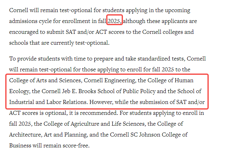Click the word "although" after the highlighted year
This screenshot has height=153, width=231.
pyautogui.click(x=134, y=21)
